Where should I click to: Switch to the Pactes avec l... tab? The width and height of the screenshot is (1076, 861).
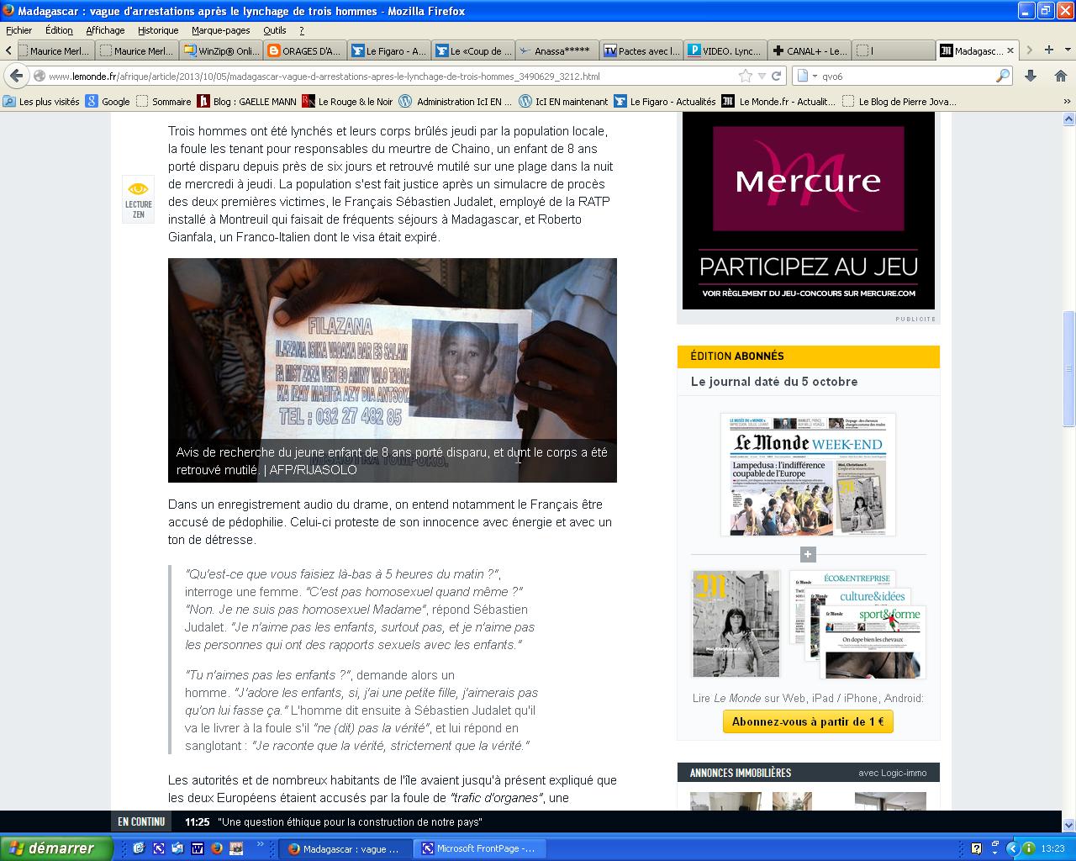[x=641, y=50]
